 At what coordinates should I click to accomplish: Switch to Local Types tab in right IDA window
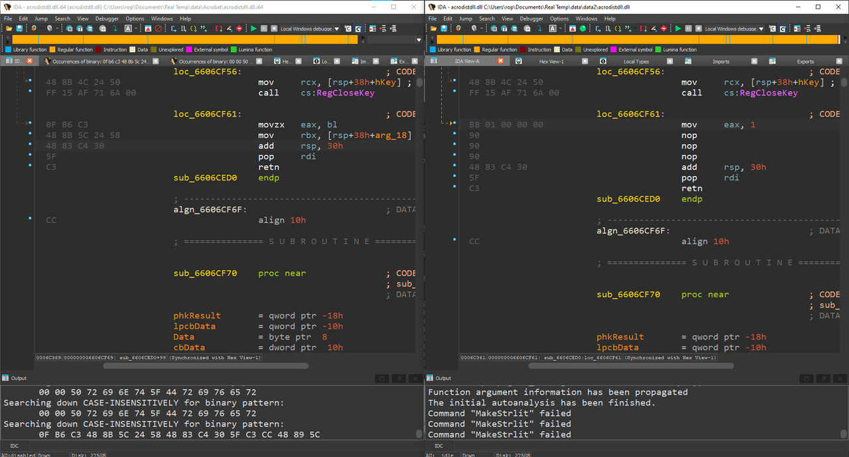pyautogui.click(x=636, y=61)
